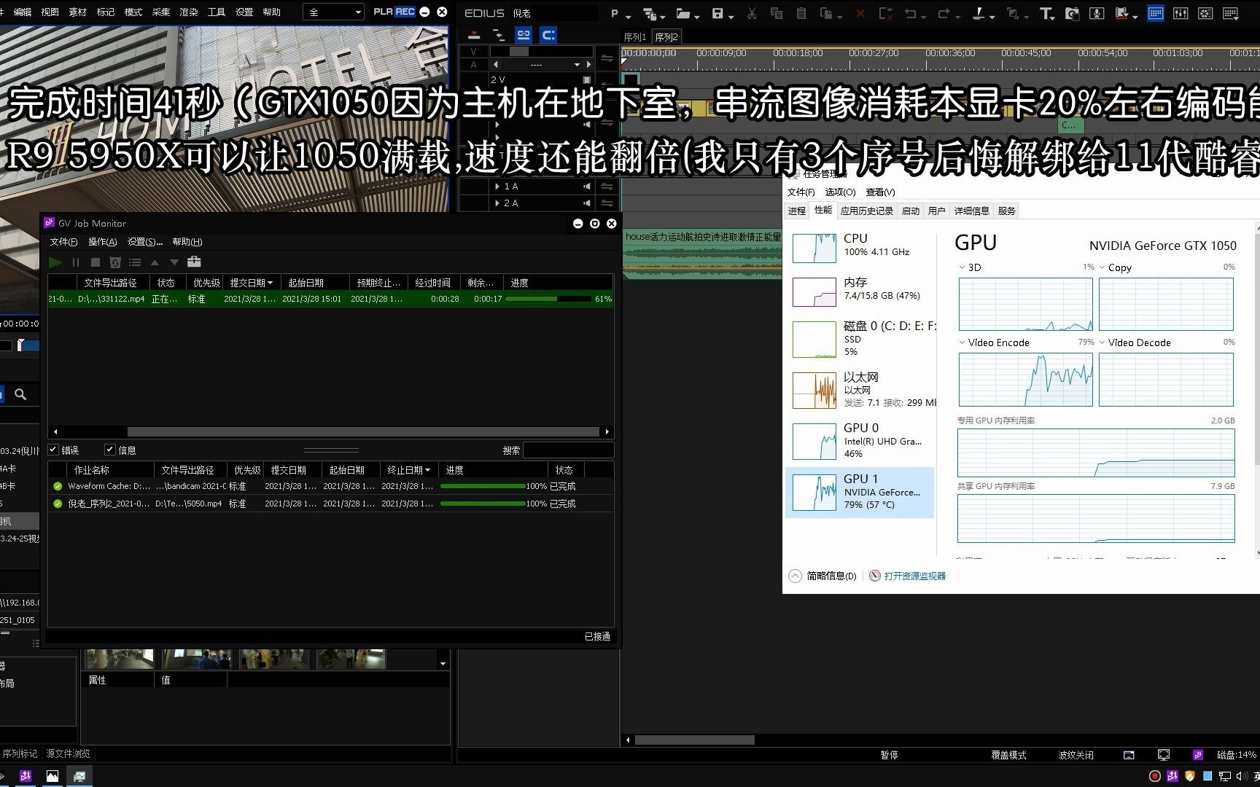Move job up with the up triangle icon
1260x787 pixels.
click(x=155, y=262)
